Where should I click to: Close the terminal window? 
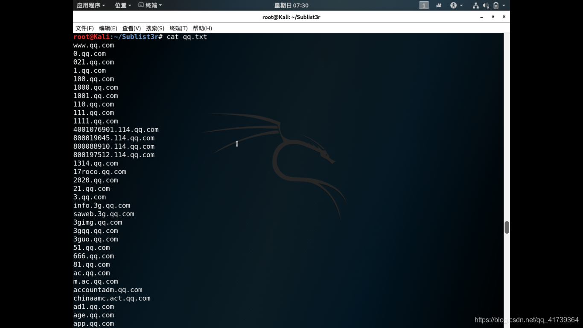pos(504,17)
